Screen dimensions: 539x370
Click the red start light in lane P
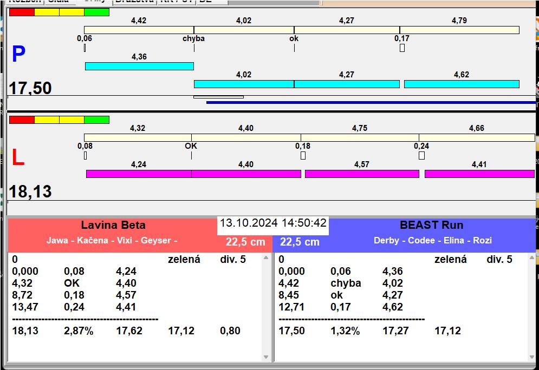(x=22, y=12)
